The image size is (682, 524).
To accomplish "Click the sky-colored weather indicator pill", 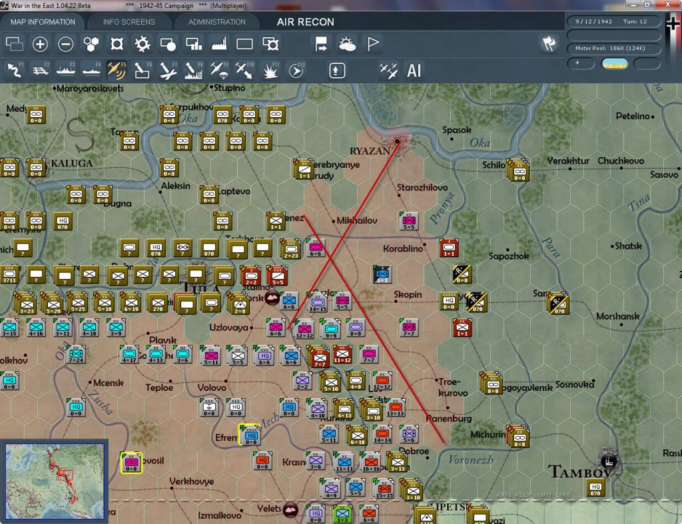I will (614, 64).
